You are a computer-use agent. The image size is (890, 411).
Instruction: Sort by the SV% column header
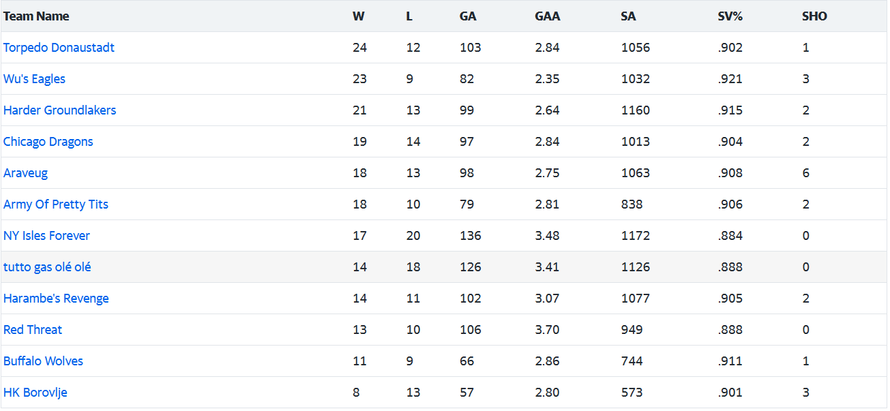click(730, 16)
